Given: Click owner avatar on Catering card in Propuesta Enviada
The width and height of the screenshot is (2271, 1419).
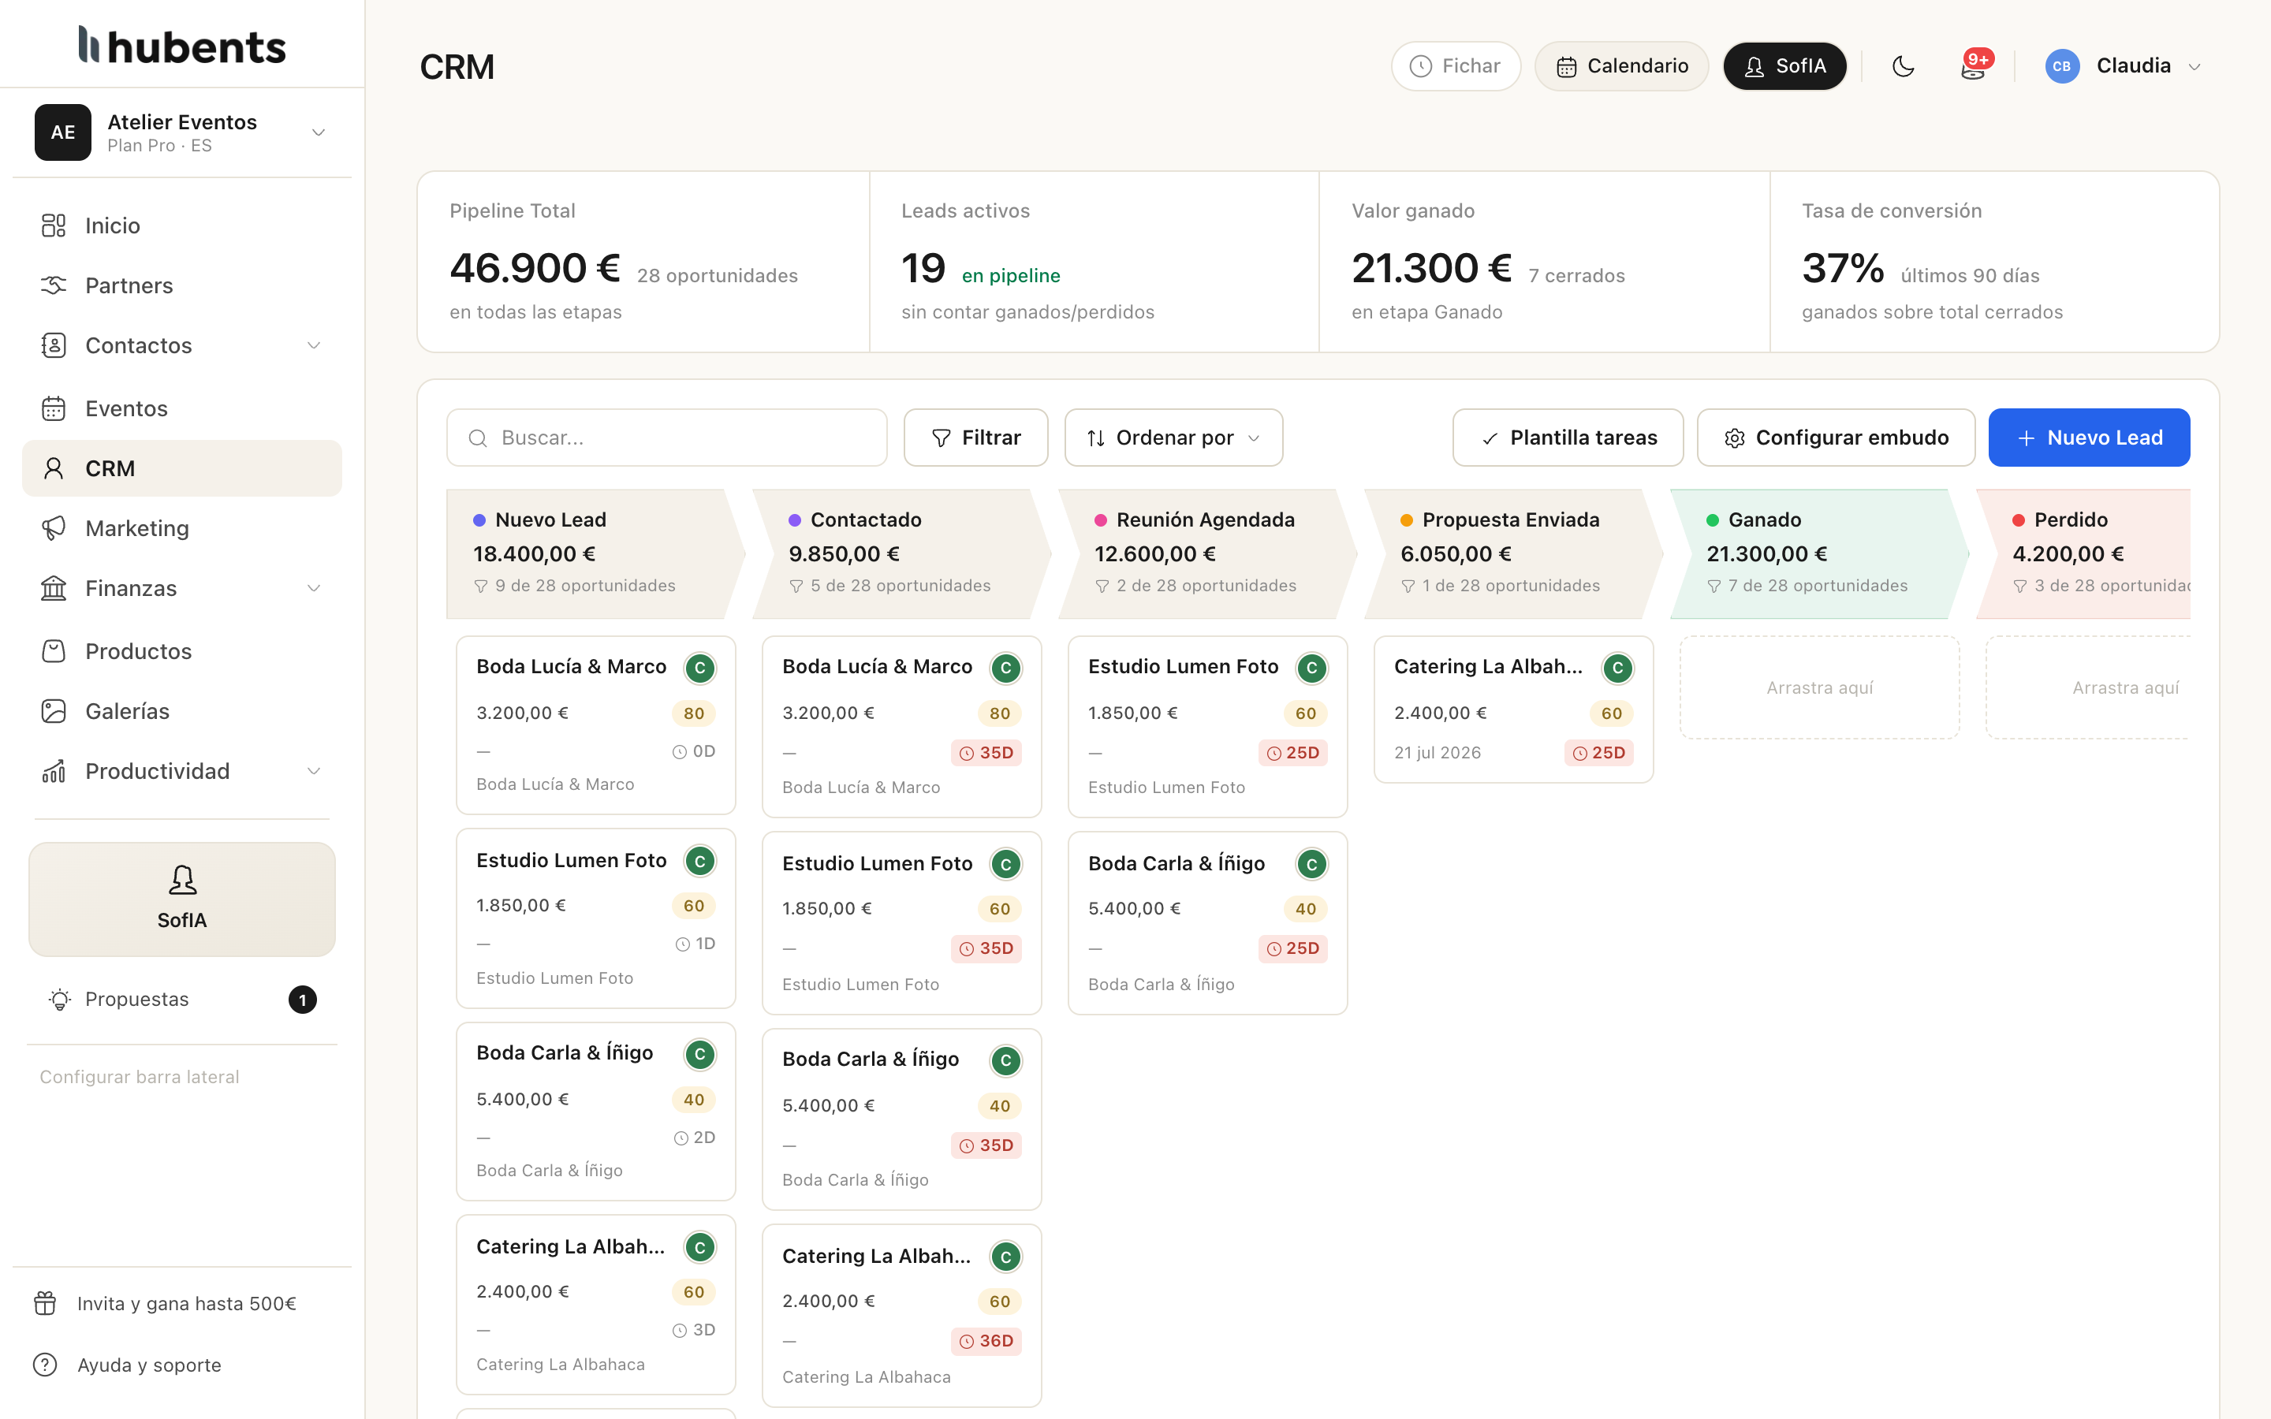Looking at the screenshot, I should click(1617, 669).
